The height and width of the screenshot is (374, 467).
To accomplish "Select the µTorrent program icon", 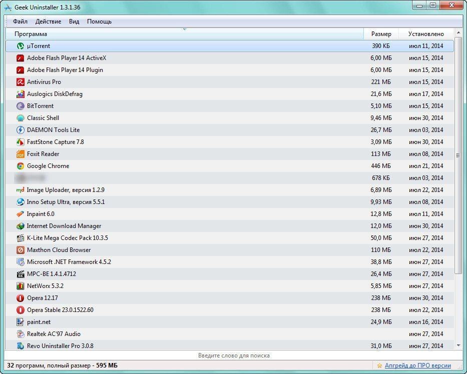I will (x=20, y=46).
